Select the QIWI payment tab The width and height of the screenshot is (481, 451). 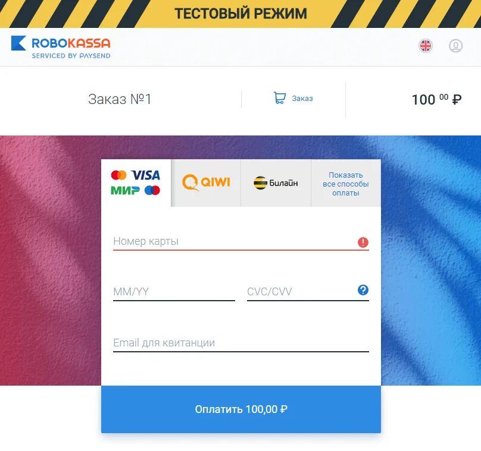click(206, 183)
